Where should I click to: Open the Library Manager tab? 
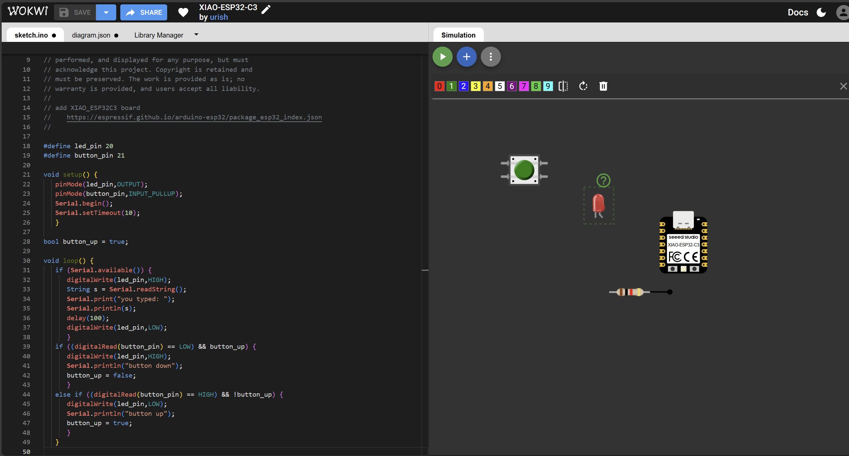[158, 35]
